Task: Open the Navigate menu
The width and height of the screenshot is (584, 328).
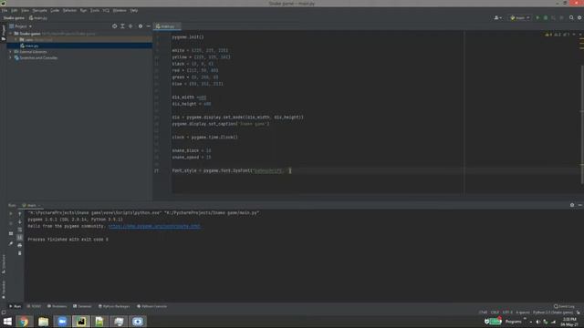Action: [39, 10]
